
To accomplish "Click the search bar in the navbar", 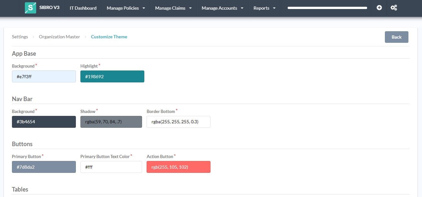I will point(327,7).
